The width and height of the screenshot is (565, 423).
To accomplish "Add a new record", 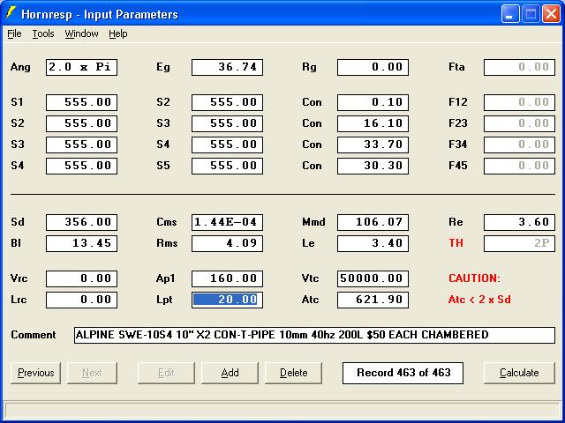I will pyautogui.click(x=230, y=373).
